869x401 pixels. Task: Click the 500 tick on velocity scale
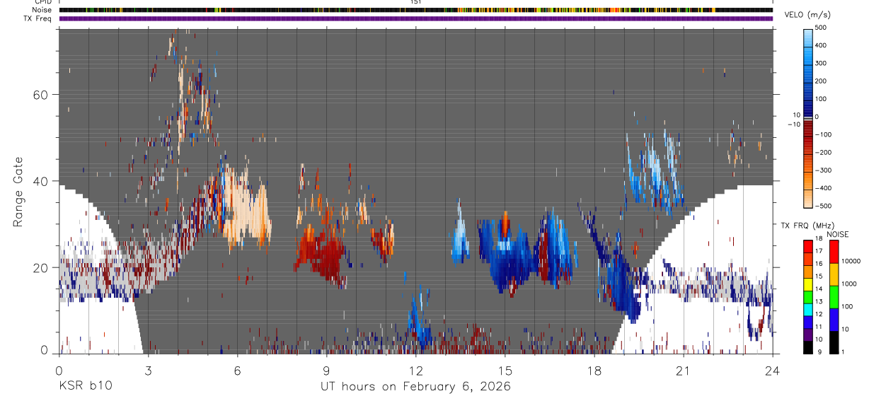(822, 28)
